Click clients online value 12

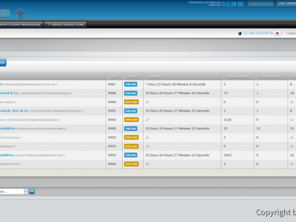tap(258, 128)
